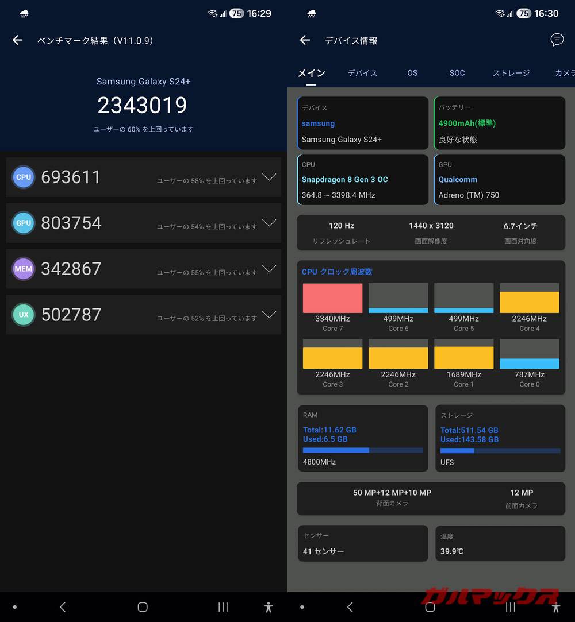Go back from the benchmark results screen

click(x=18, y=40)
